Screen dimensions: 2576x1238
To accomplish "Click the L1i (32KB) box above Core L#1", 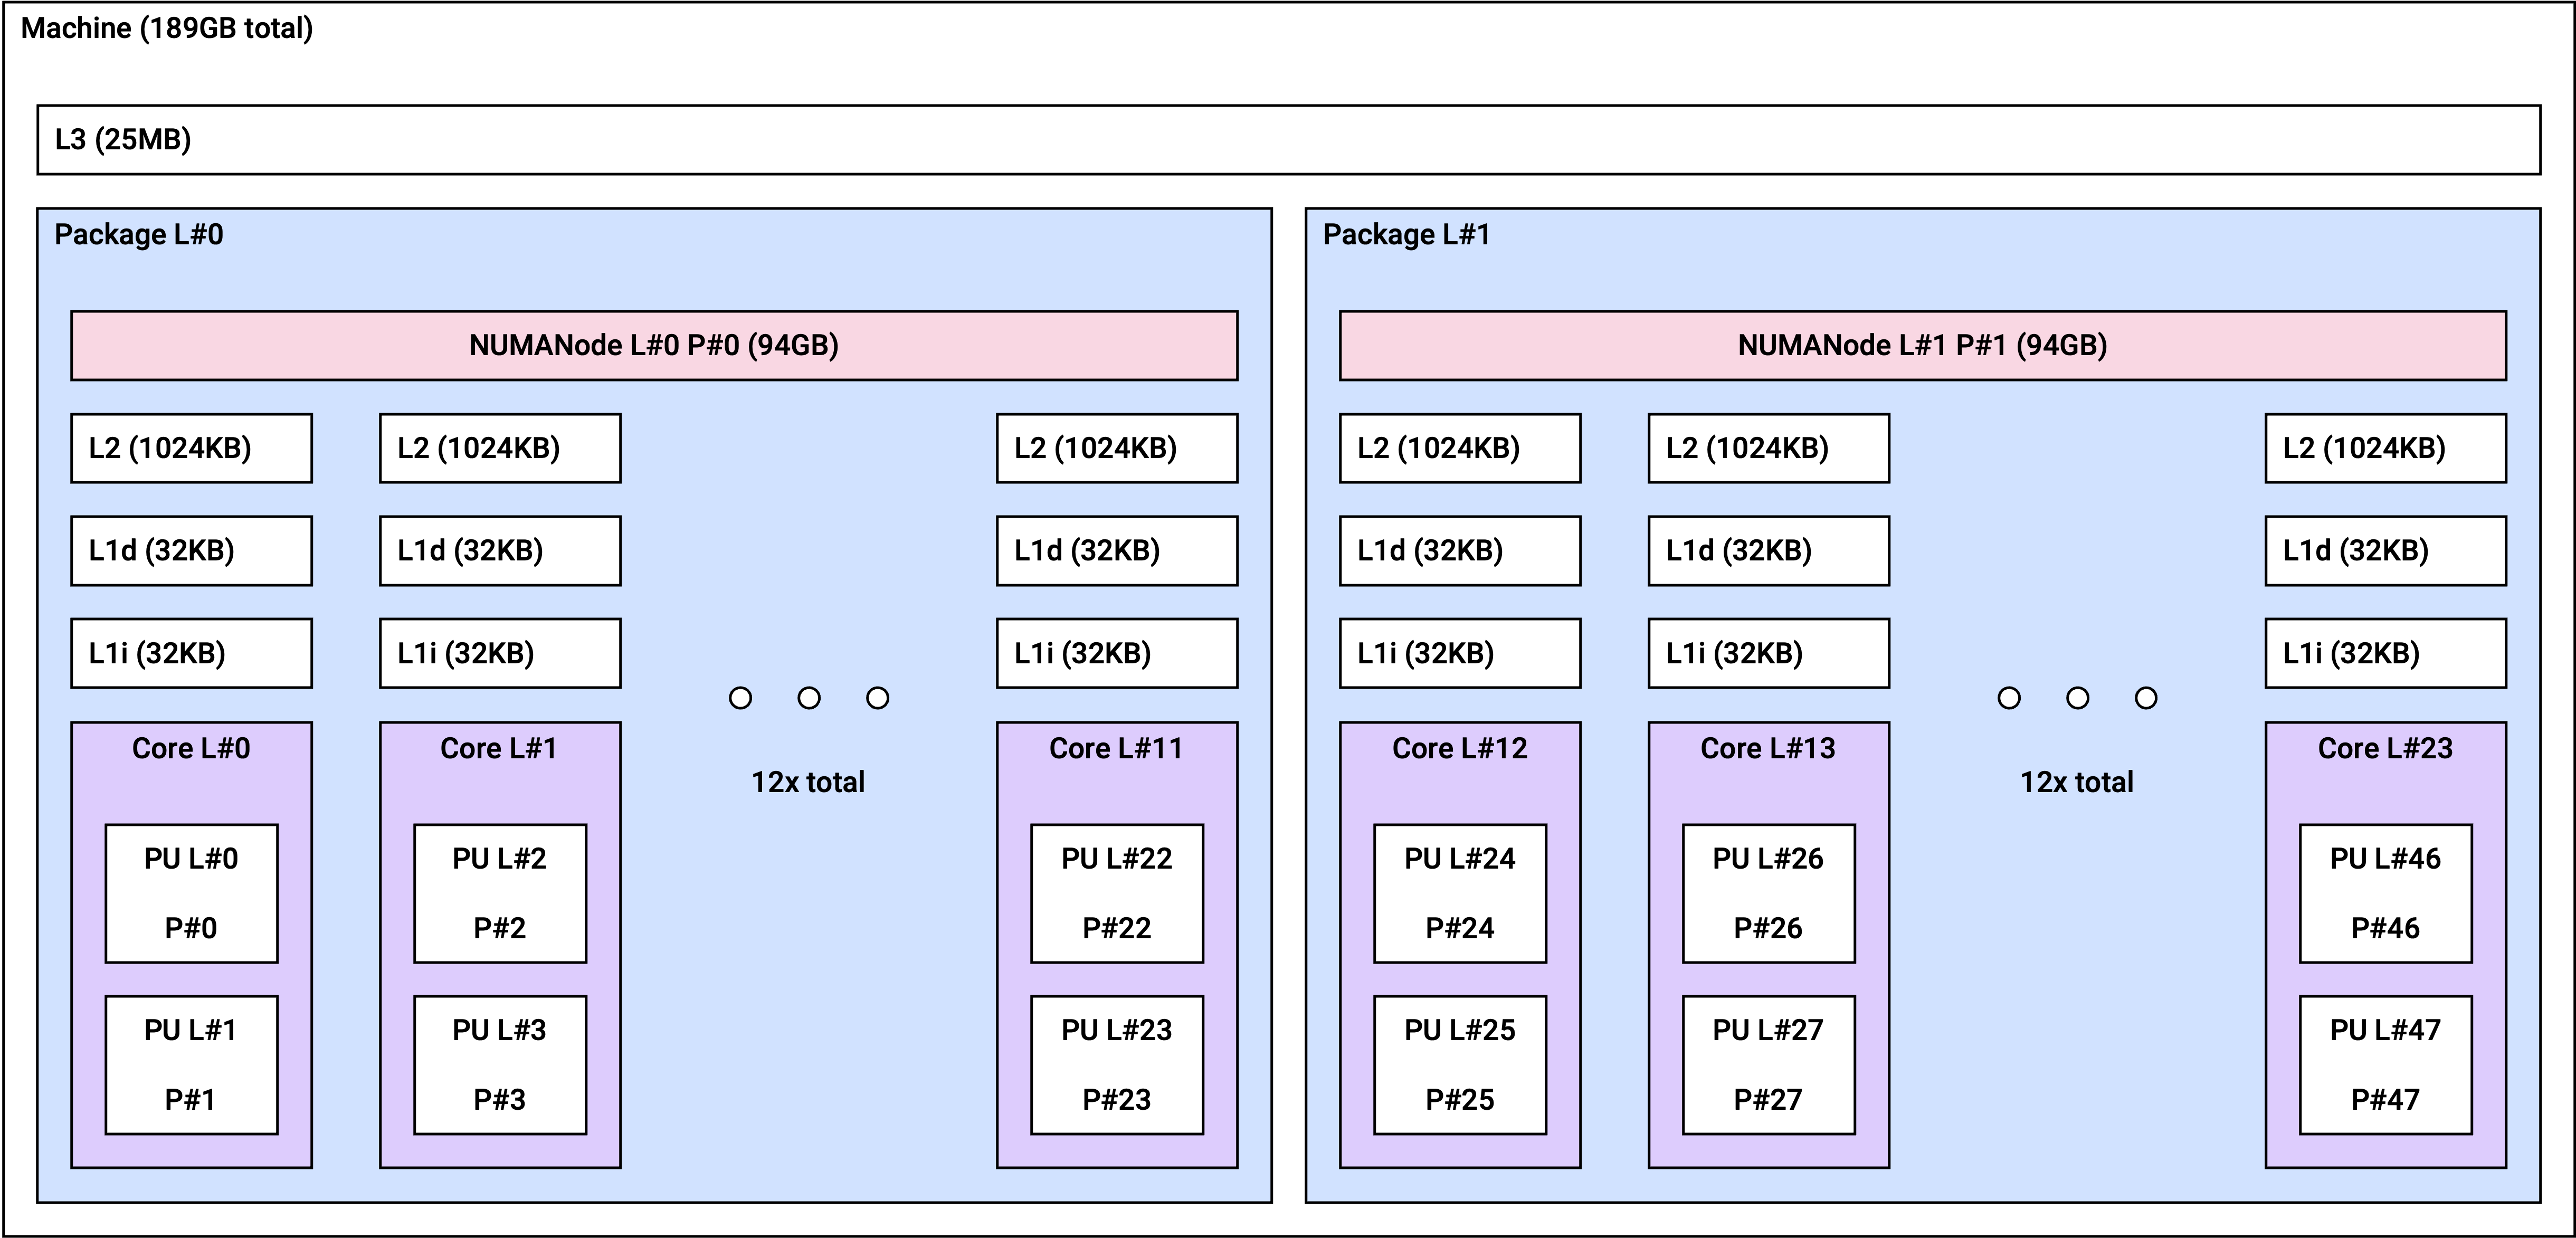I will point(500,654).
